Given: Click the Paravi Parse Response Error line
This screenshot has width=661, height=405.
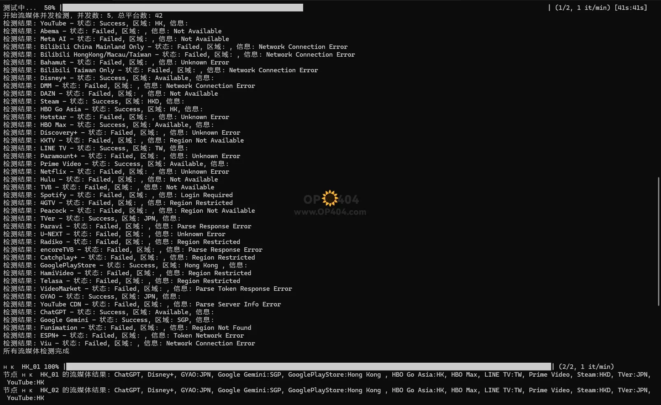Looking at the screenshot, I should point(127,226).
